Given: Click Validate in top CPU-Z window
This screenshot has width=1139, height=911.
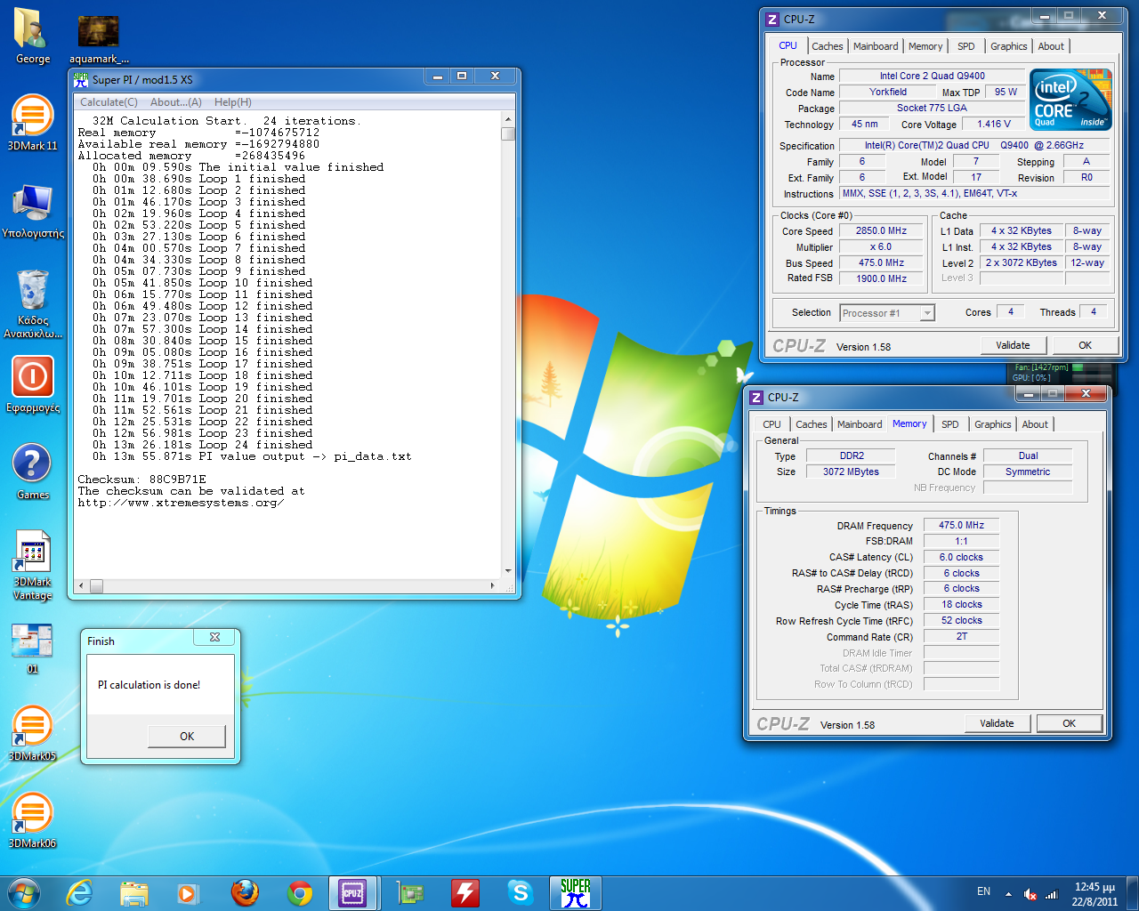Looking at the screenshot, I should tap(1014, 345).
